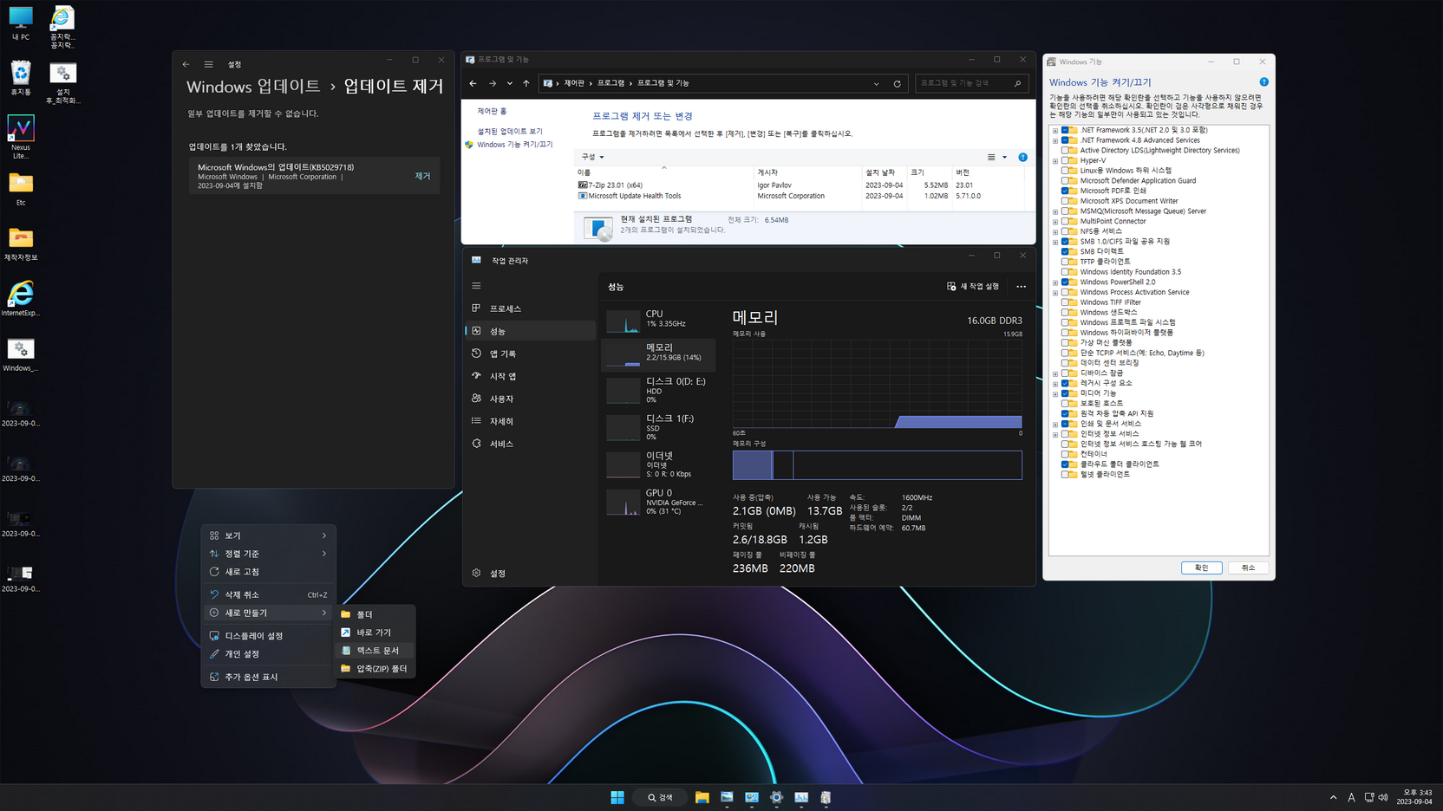
Task: Check 텔넷 클라이언트 feature
Action: coord(1065,474)
